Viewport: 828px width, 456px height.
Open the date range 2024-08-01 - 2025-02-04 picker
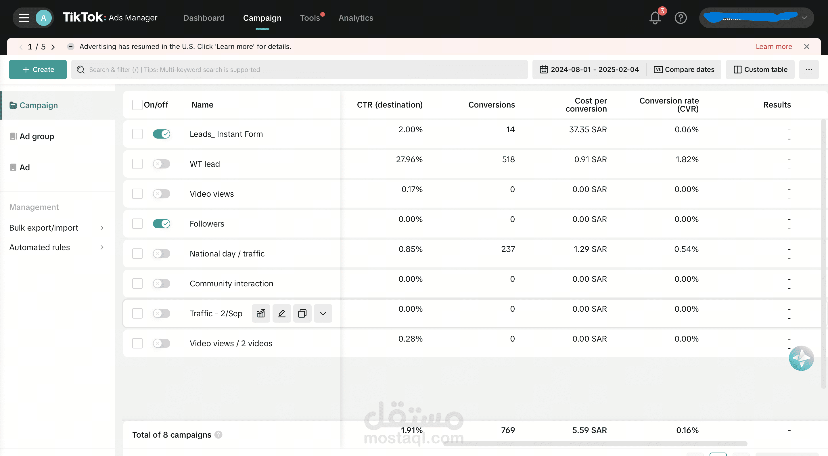589,69
